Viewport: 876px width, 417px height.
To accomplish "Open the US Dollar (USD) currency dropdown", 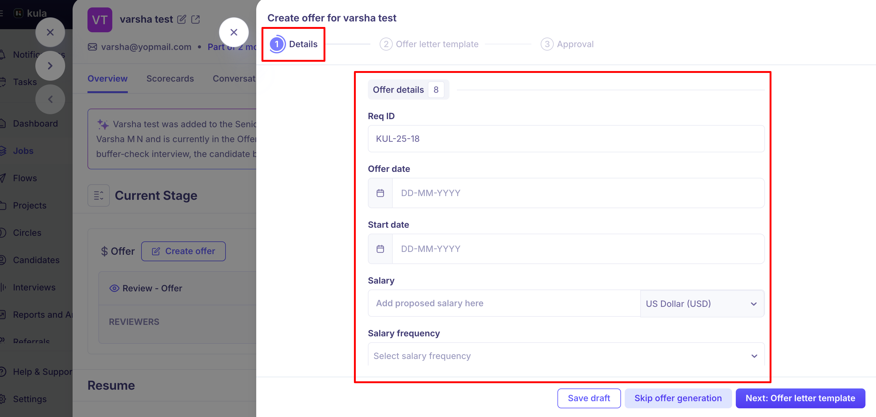I will pos(702,303).
